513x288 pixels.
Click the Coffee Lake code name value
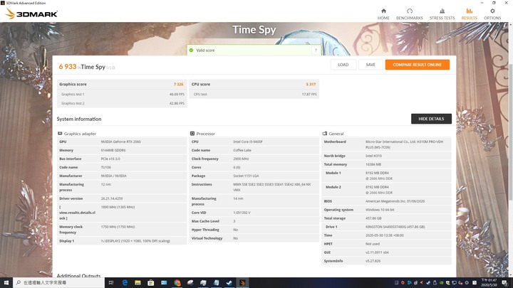(242, 150)
